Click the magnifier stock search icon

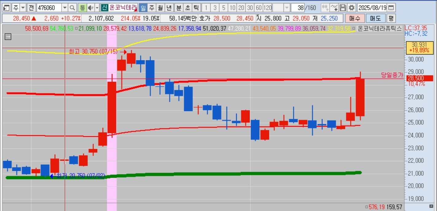[72, 8]
